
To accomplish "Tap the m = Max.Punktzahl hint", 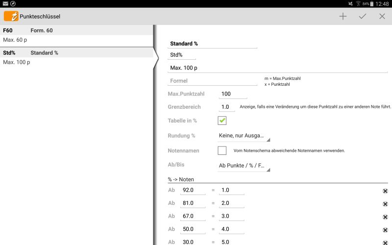I will pos(283,78).
